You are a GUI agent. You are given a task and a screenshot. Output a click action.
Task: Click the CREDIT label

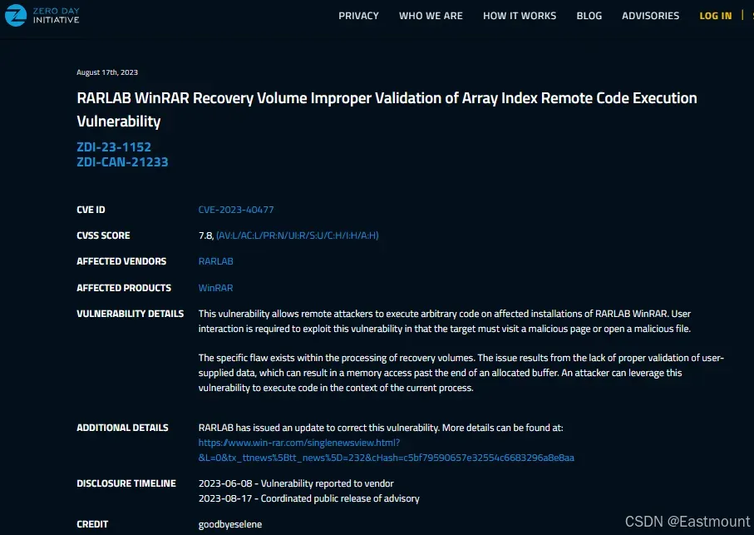pos(92,524)
